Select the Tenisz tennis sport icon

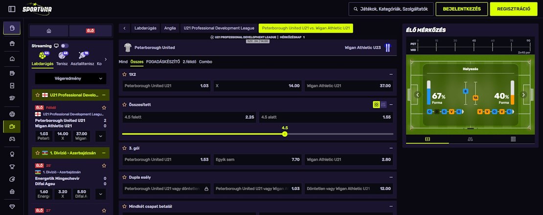[62, 55]
